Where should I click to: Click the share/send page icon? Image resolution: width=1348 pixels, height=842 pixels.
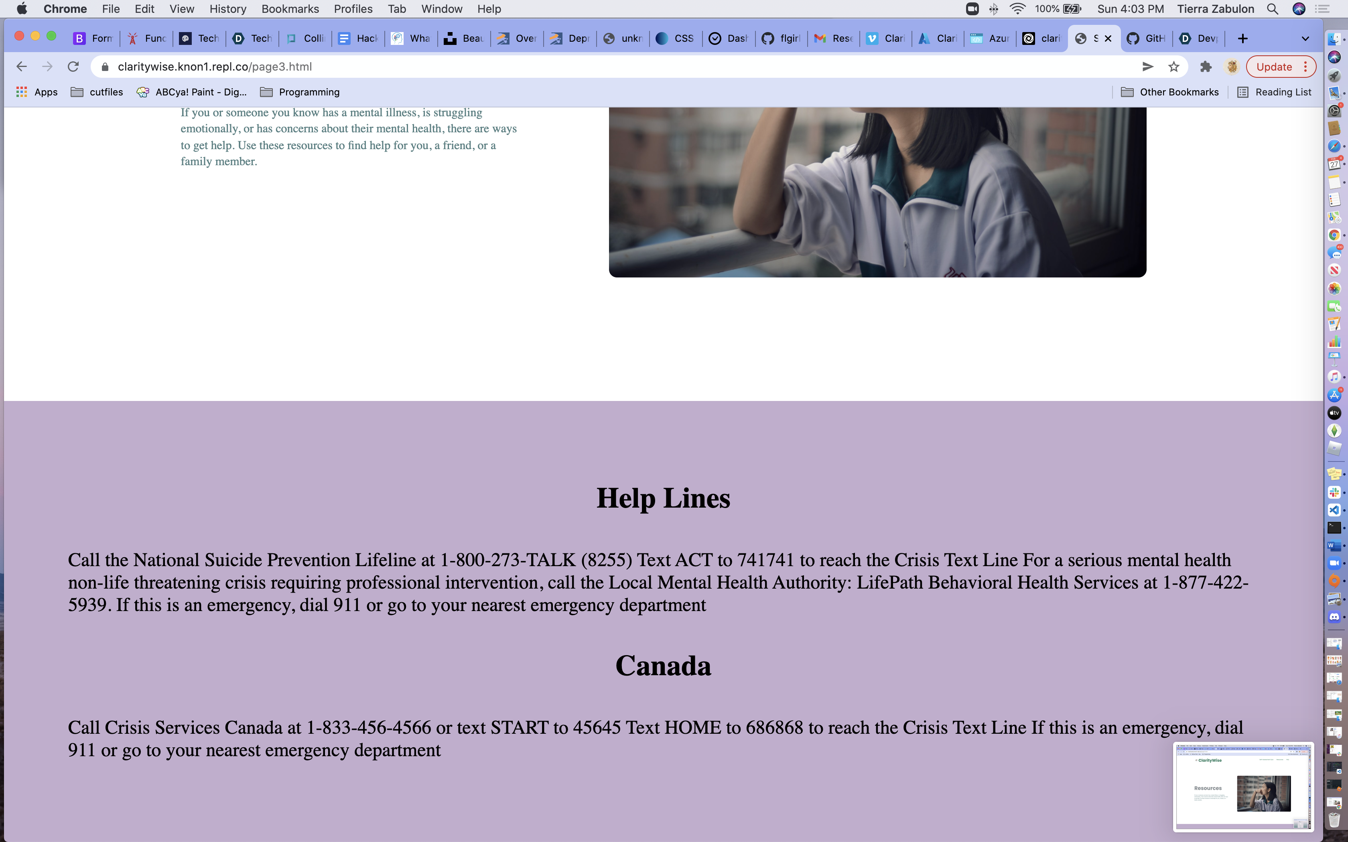pos(1147,67)
